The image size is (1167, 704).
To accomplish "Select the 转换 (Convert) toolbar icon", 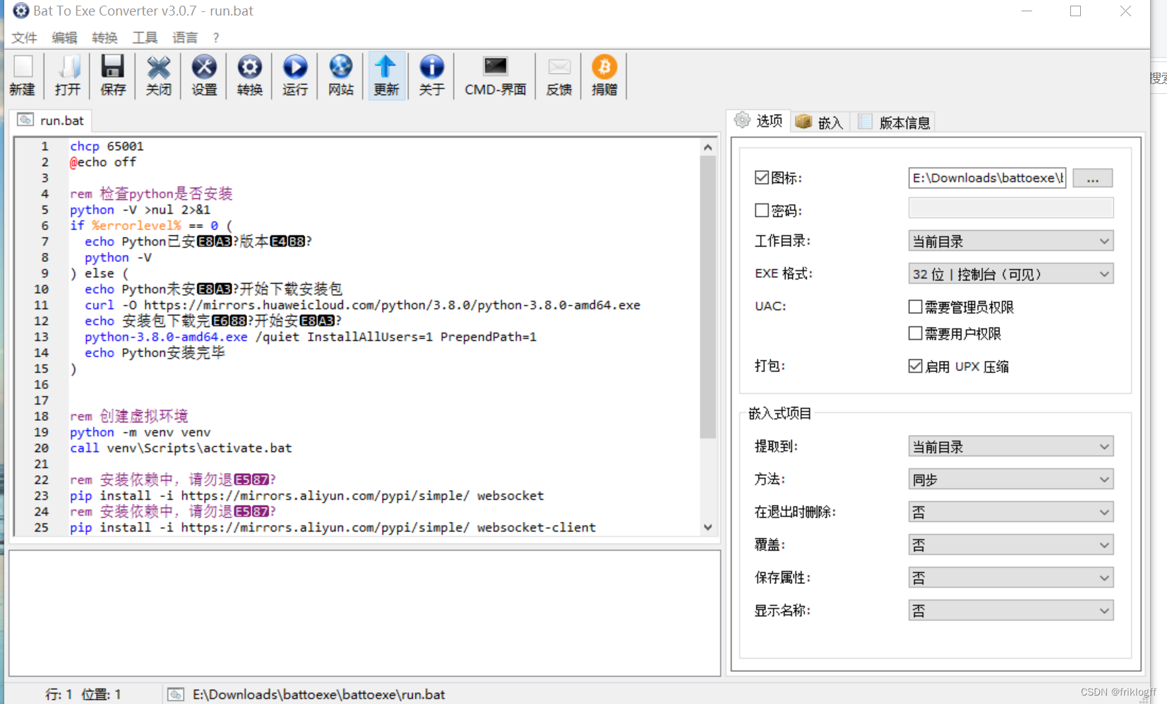I will click(249, 75).
